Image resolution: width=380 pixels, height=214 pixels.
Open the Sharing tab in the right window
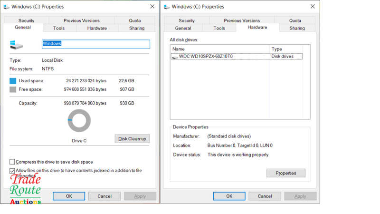[x=297, y=28]
